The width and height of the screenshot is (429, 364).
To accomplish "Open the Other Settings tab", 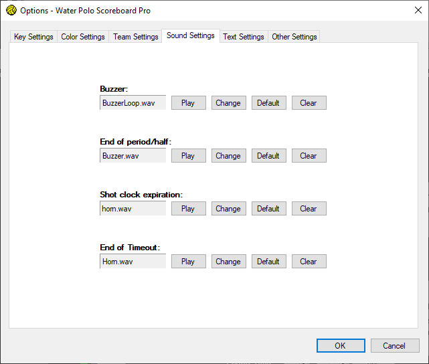I will (x=294, y=37).
